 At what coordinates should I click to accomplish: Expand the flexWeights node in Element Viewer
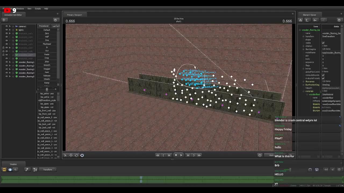(x=303, y=49)
